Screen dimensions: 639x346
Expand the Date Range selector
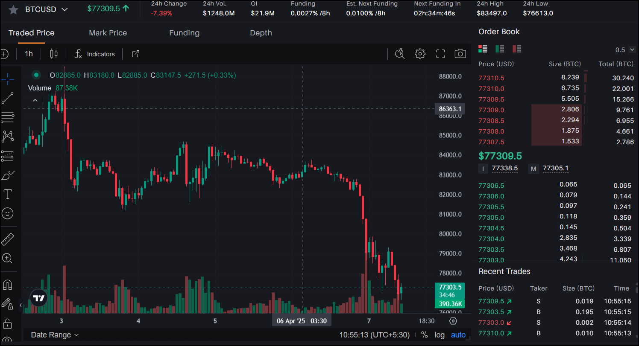pos(55,335)
